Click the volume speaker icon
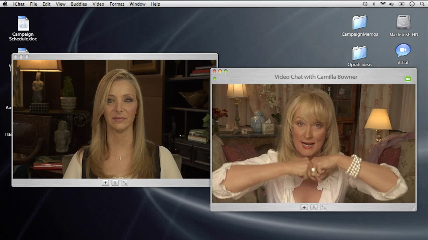 pos(392,4)
